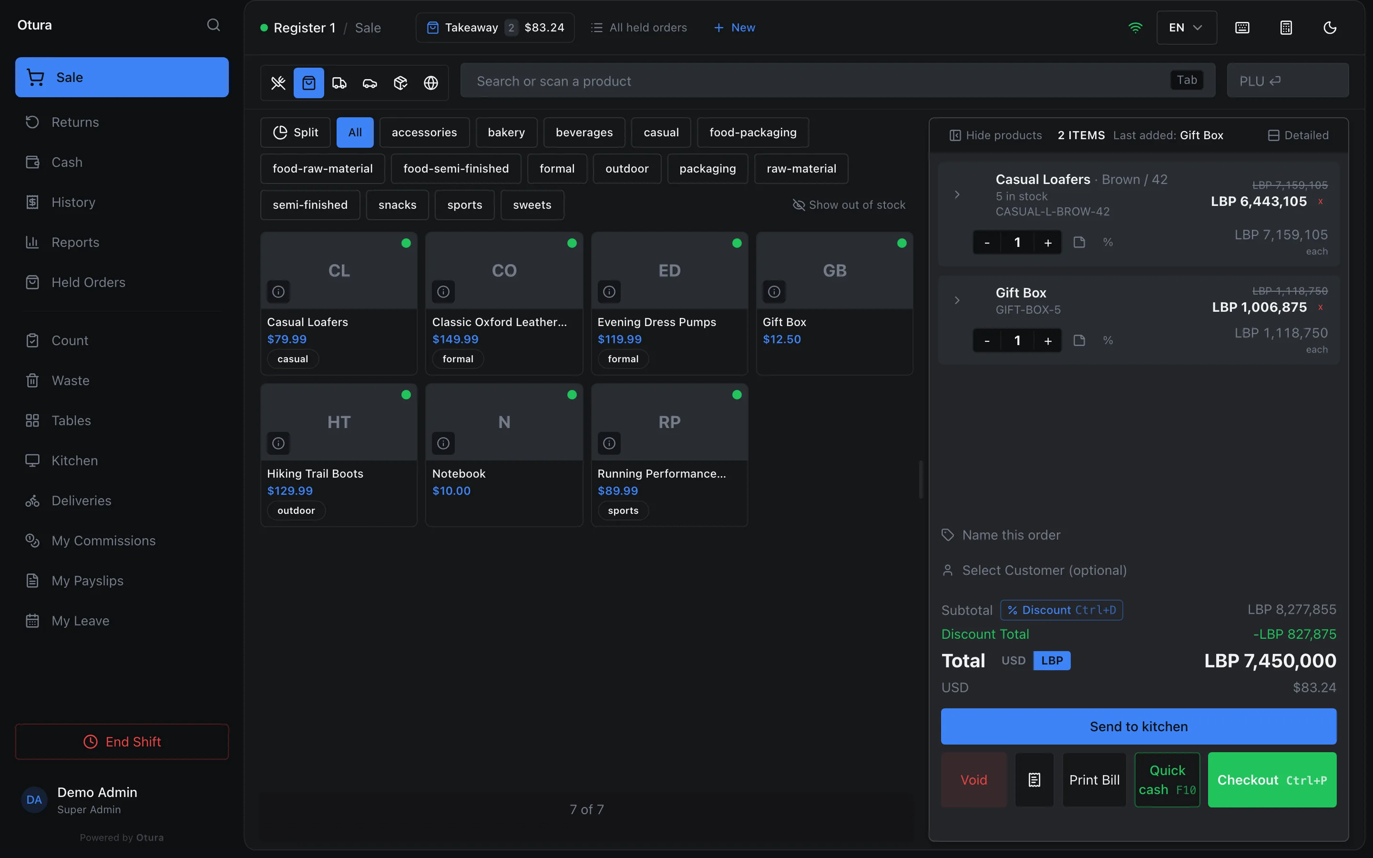
Task: Click the green Checkout button
Action: (1272, 780)
